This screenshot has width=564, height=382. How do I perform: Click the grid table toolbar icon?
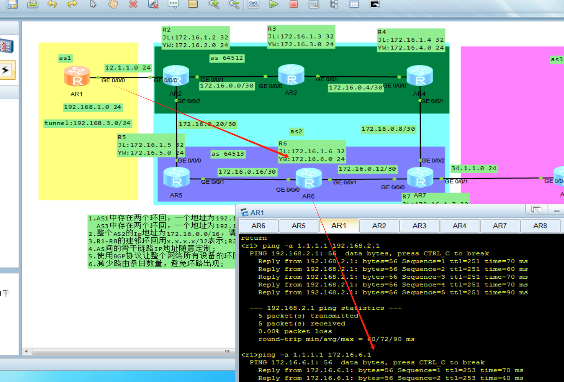point(354,4)
